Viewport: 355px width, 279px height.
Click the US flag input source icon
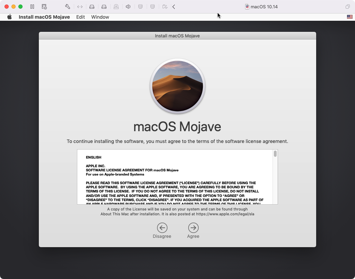pos(349,17)
